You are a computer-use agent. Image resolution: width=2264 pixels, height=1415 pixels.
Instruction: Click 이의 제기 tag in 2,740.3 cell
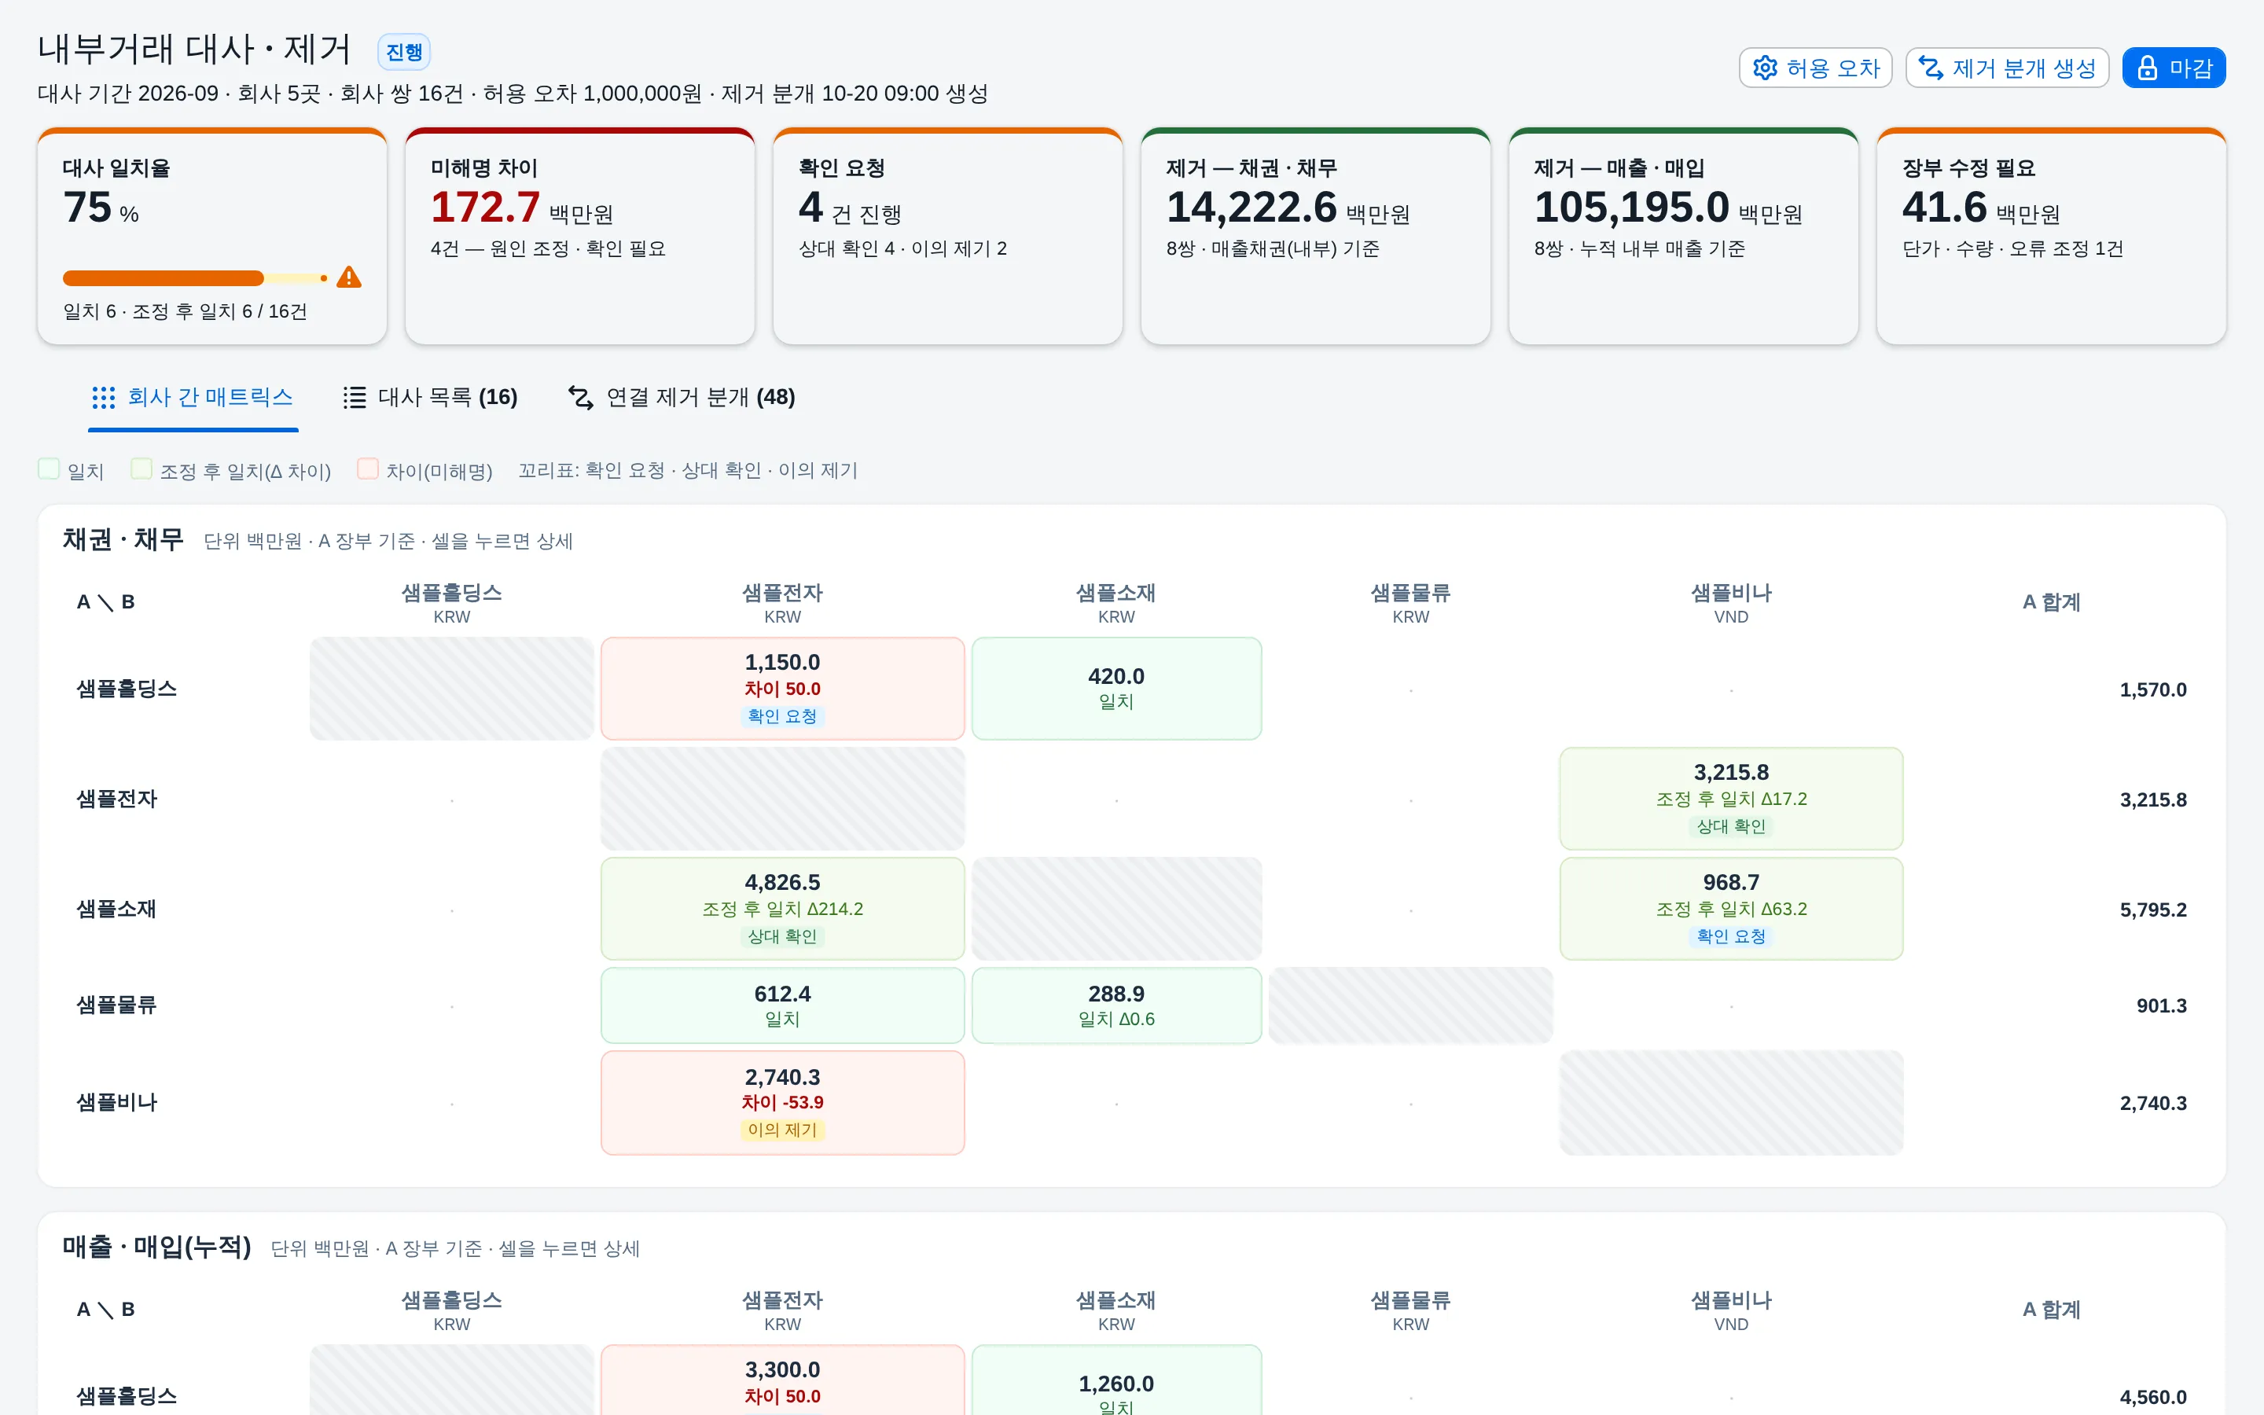782,1130
